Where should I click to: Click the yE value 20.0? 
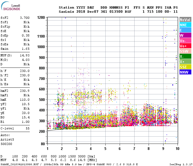click(26, 113)
